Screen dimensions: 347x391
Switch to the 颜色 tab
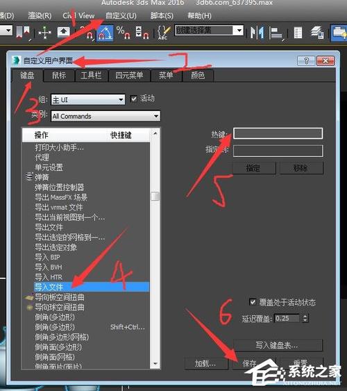[198, 75]
